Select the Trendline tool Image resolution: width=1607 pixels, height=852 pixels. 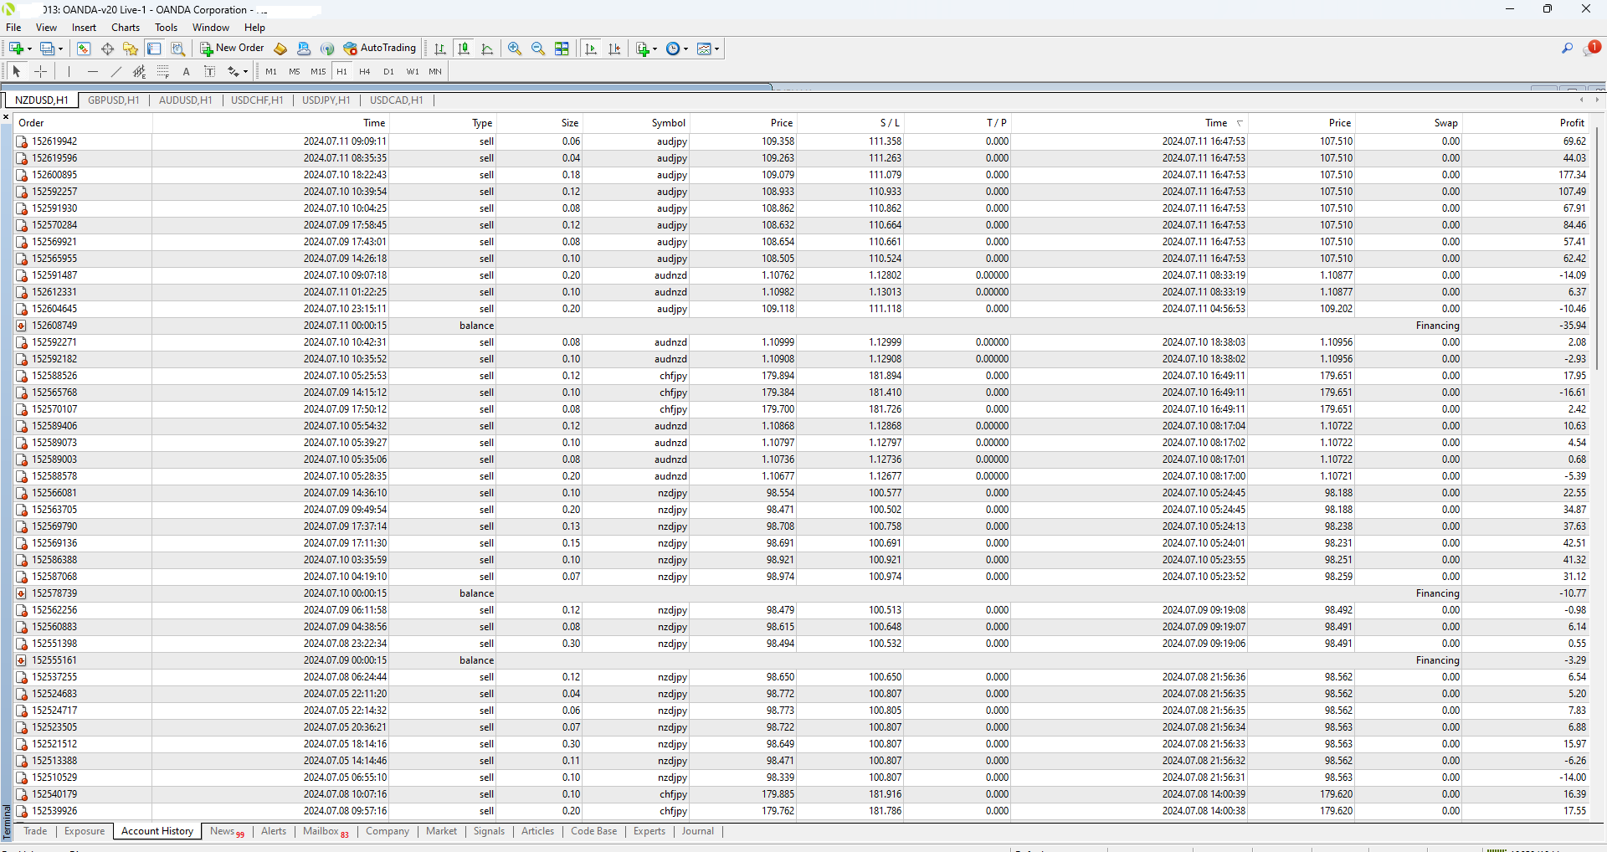point(116,71)
